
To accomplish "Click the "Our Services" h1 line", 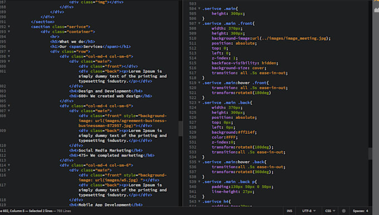I will [x=90, y=47].
